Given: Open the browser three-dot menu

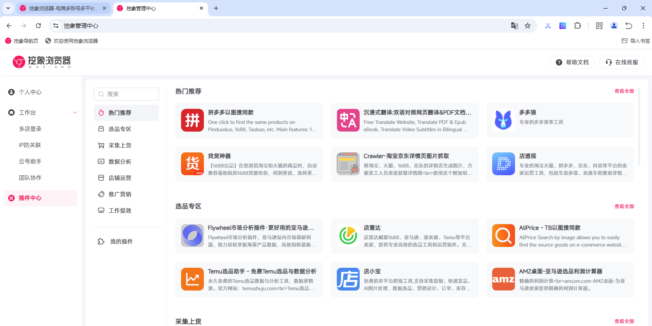Looking at the screenshot, I should tap(643, 26).
